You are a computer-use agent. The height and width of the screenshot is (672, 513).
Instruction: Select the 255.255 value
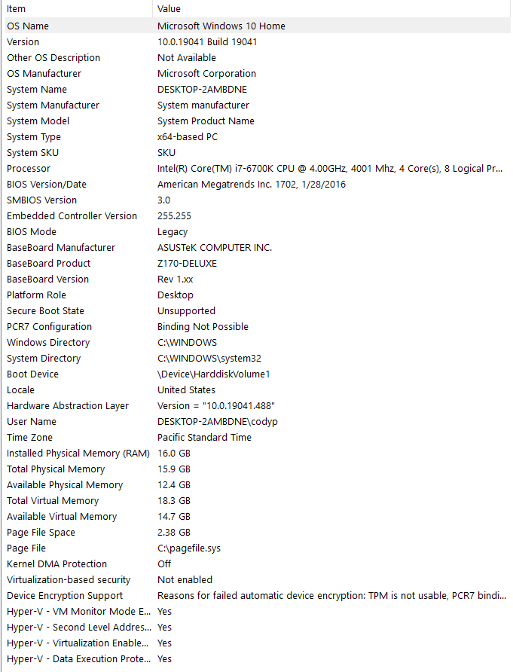174,216
